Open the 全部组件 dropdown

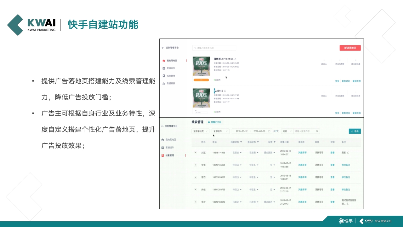click(x=220, y=131)
